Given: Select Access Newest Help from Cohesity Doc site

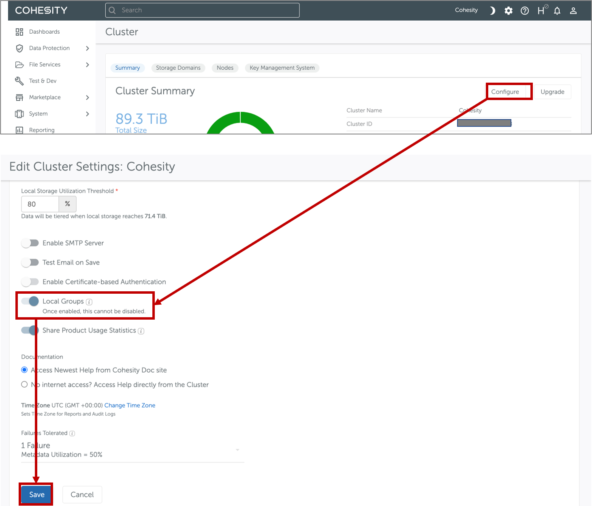Looking at the screenshot, I should click(24, 370).
